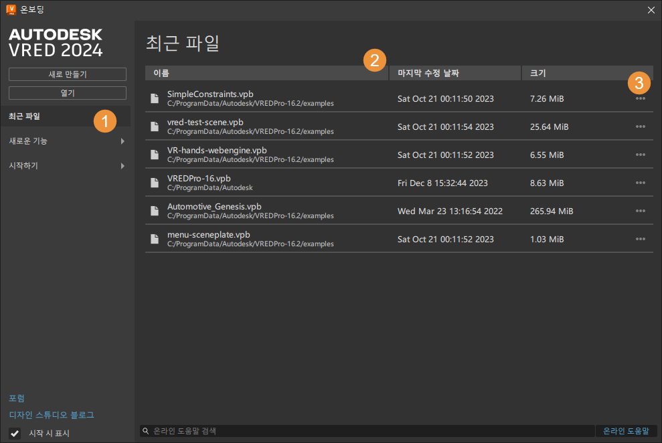Sort files by the 크기 column header
Image resolution: width=662 pixels, height=443 pixels.
coord(537,73)
